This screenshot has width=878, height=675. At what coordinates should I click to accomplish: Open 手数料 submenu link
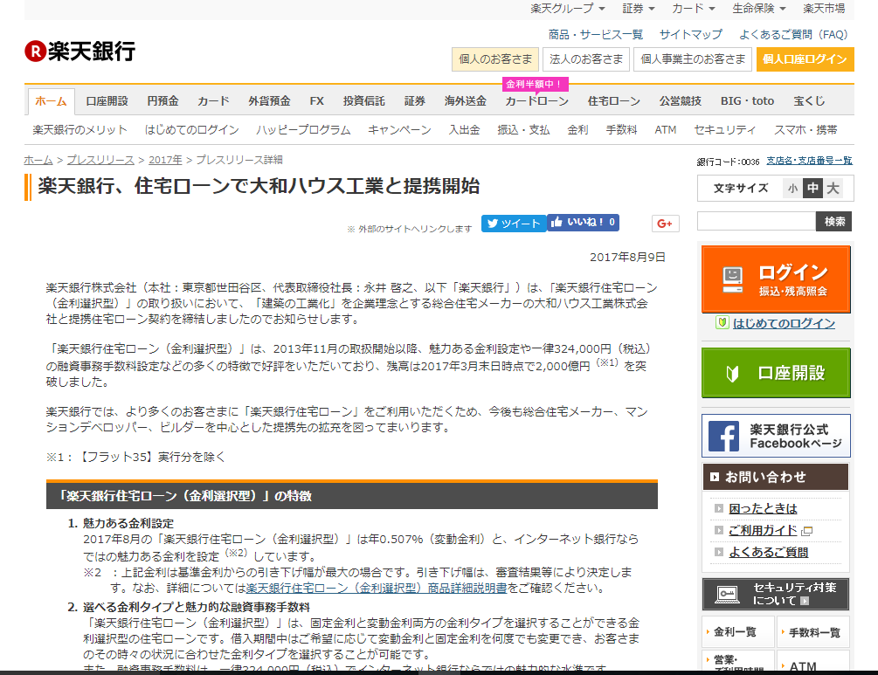pyautogui.click(x=621, y=130)
